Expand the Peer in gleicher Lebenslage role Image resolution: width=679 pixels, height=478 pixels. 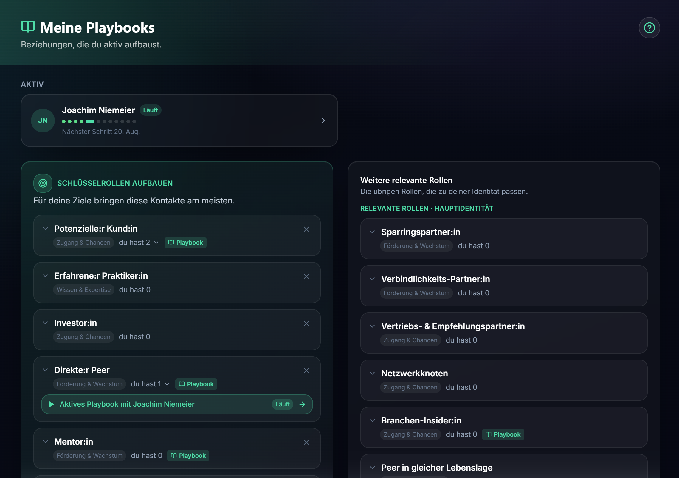(372, 468)
